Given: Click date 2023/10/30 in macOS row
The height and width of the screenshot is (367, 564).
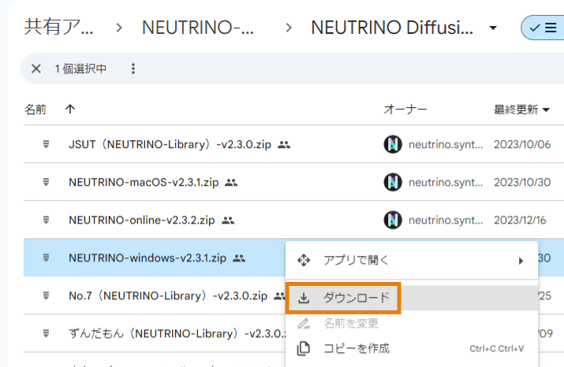Looking at the screenshot, I should [x=522, y=183].
